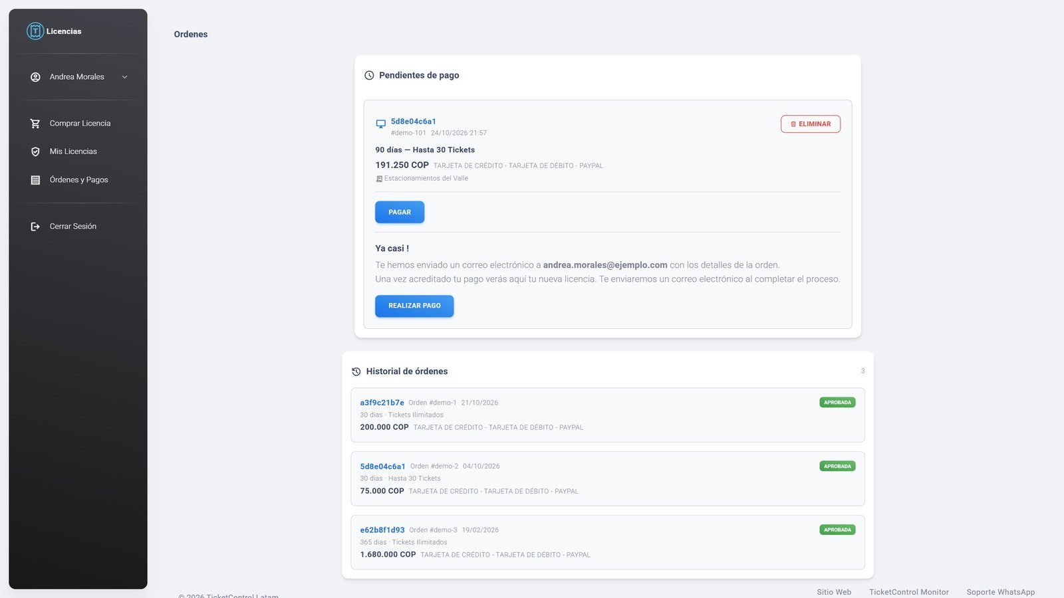
Task: Open the TicketControl Monitor footer link
Action: (x=908, y=592)
